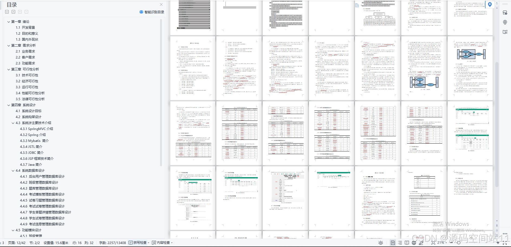Click fit-page zoom icon in status bar
The width and height of the screenshot is (511, 247).
tap(433, 243)
